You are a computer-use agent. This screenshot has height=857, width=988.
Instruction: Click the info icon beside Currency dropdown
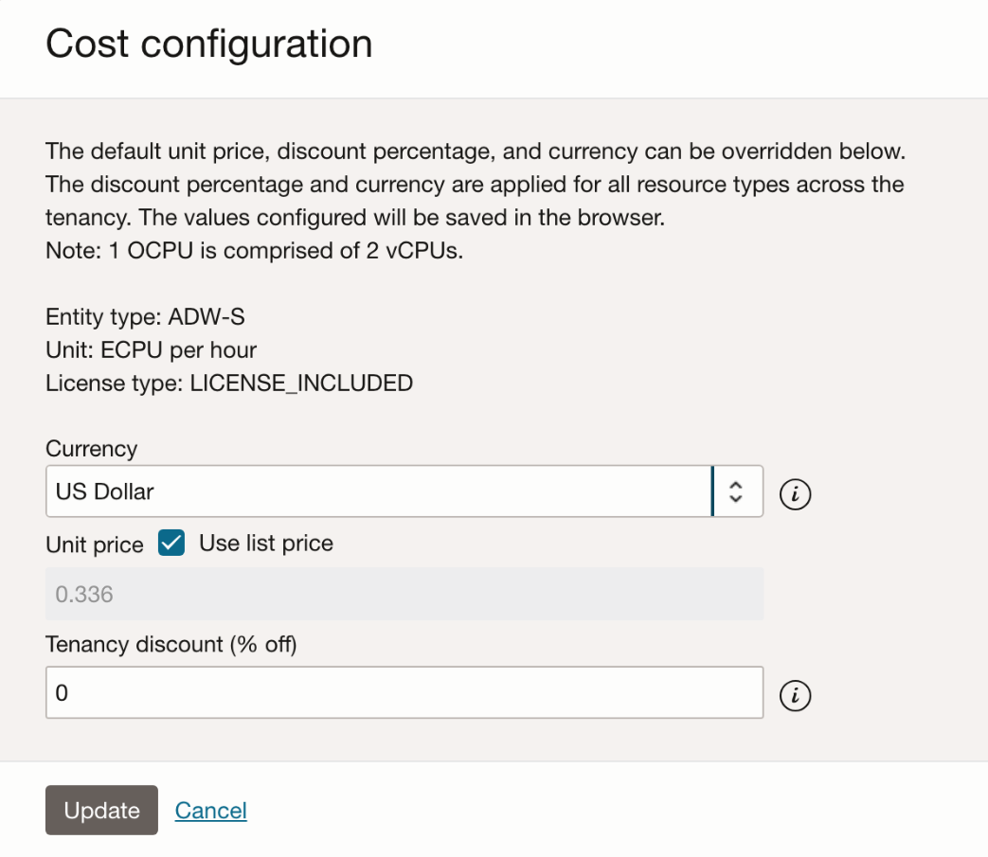(796, 493)
